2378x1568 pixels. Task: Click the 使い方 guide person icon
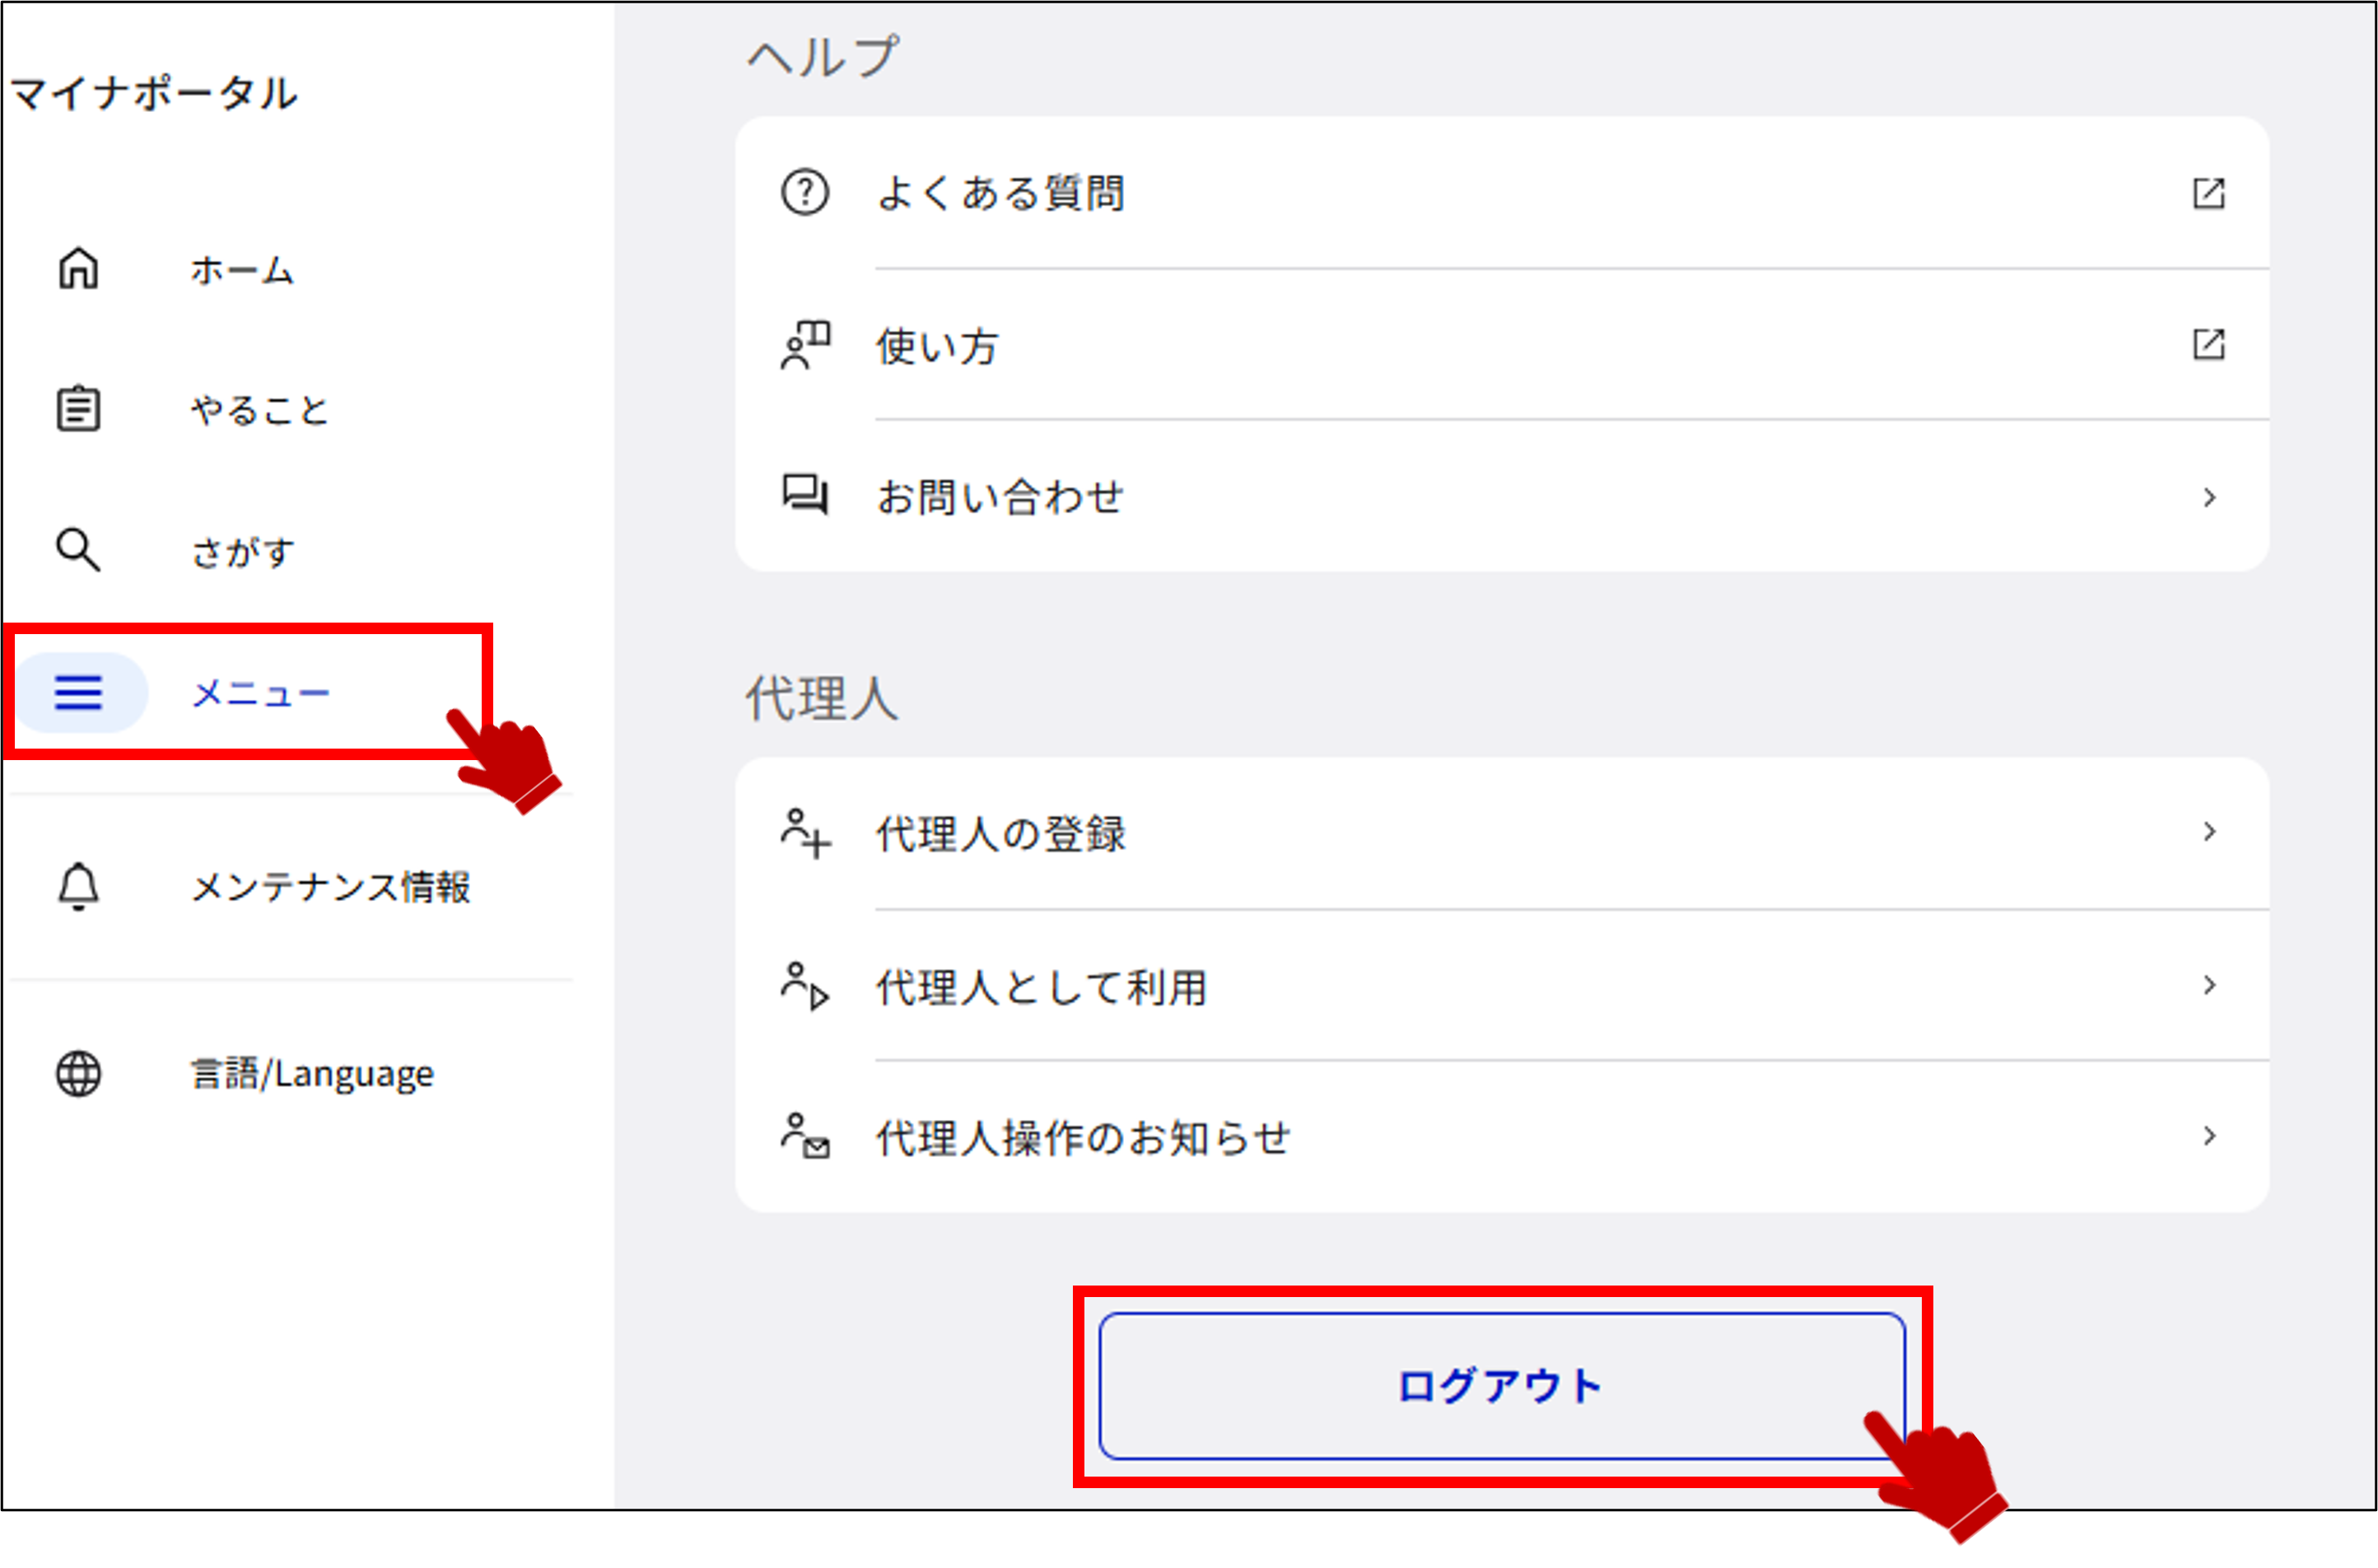click(x=804, y=345)
